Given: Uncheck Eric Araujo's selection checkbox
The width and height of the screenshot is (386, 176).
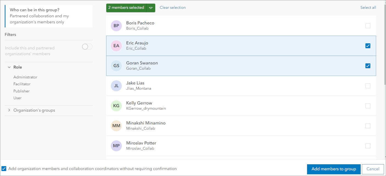Looking at the screenshot, I should [x=368, y=46].
